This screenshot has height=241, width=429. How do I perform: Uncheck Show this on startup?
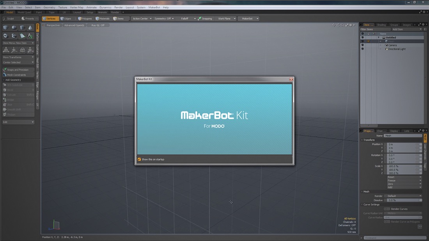[139, 159]
